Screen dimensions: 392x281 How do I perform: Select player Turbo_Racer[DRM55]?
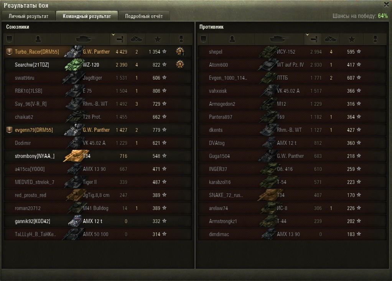[x=37, y=52]
